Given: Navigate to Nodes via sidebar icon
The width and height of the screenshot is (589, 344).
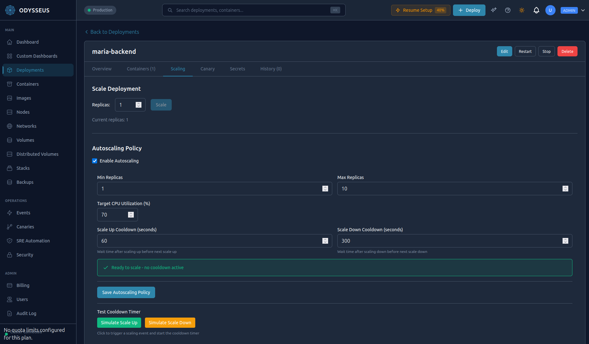Looking at the screenshot, I should [x=10, y=112].
